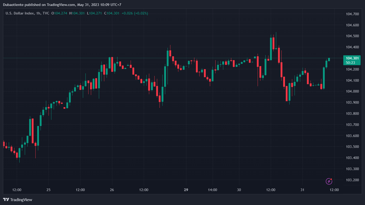
Task: Click the U.S. Dollar Index symbol title
Action: click(x=20, y=13)
